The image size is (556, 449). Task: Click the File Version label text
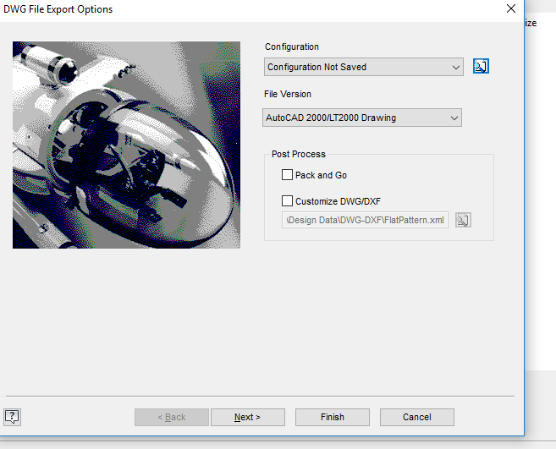288,94
